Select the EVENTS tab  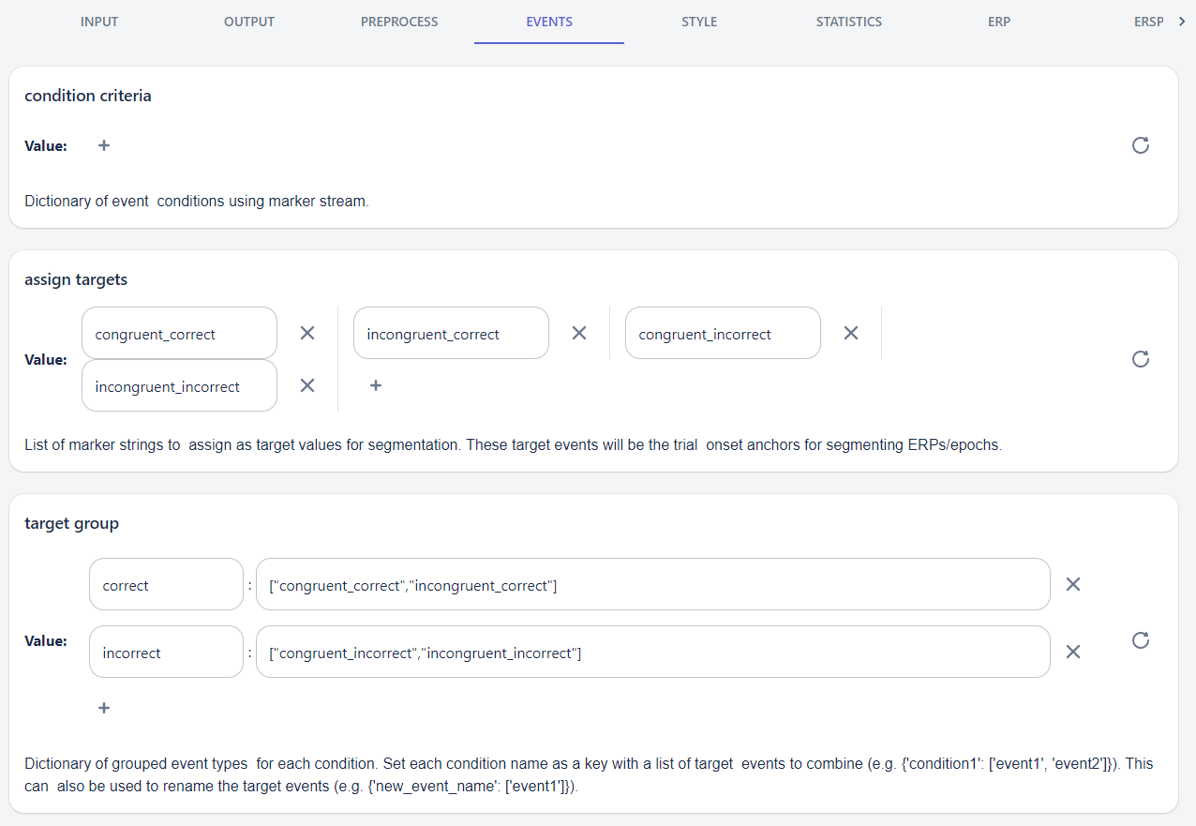(x=549, y=22)
